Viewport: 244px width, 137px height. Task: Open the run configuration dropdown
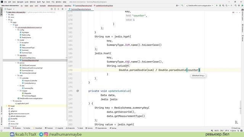[200, 5]
